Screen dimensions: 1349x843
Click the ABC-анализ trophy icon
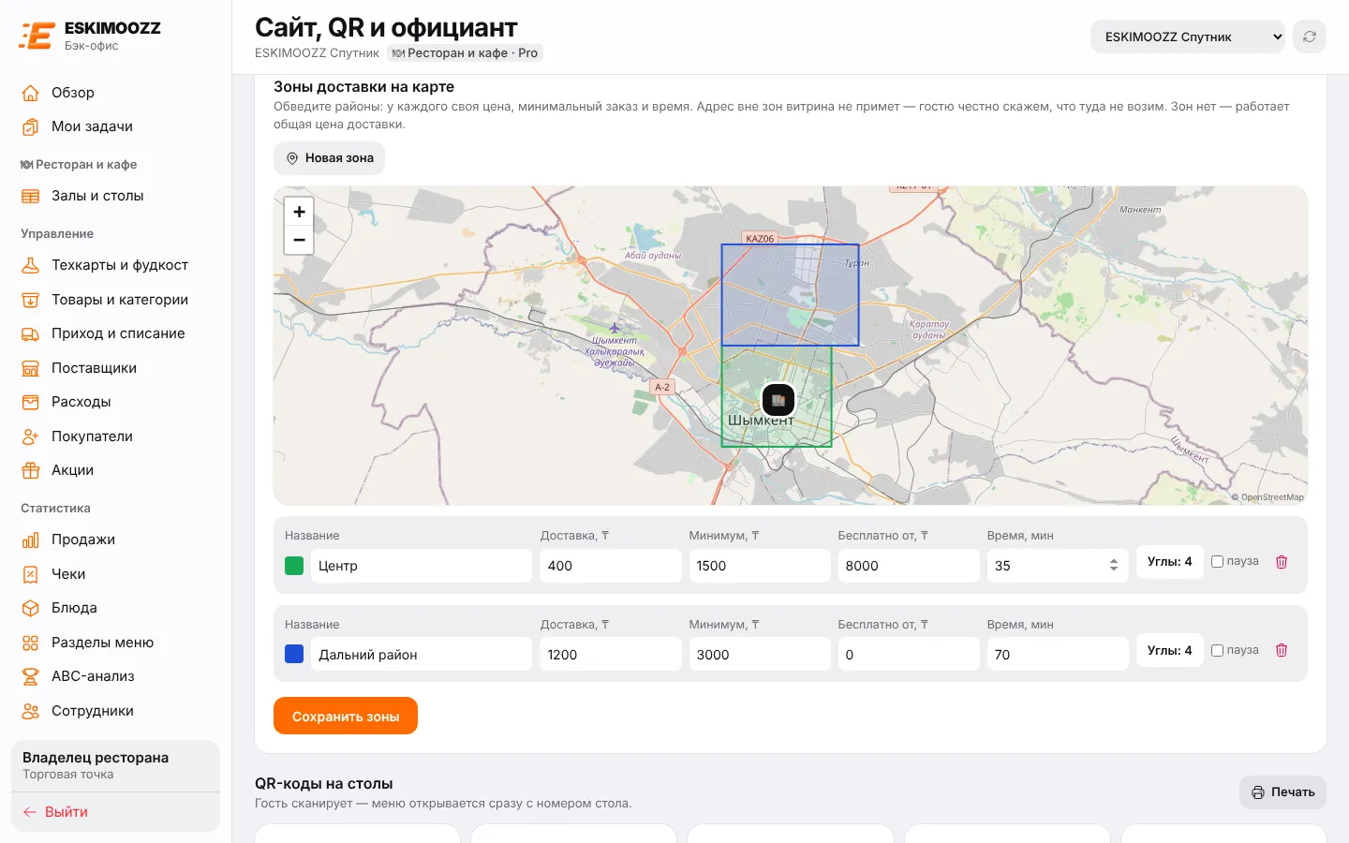(31, 676)
